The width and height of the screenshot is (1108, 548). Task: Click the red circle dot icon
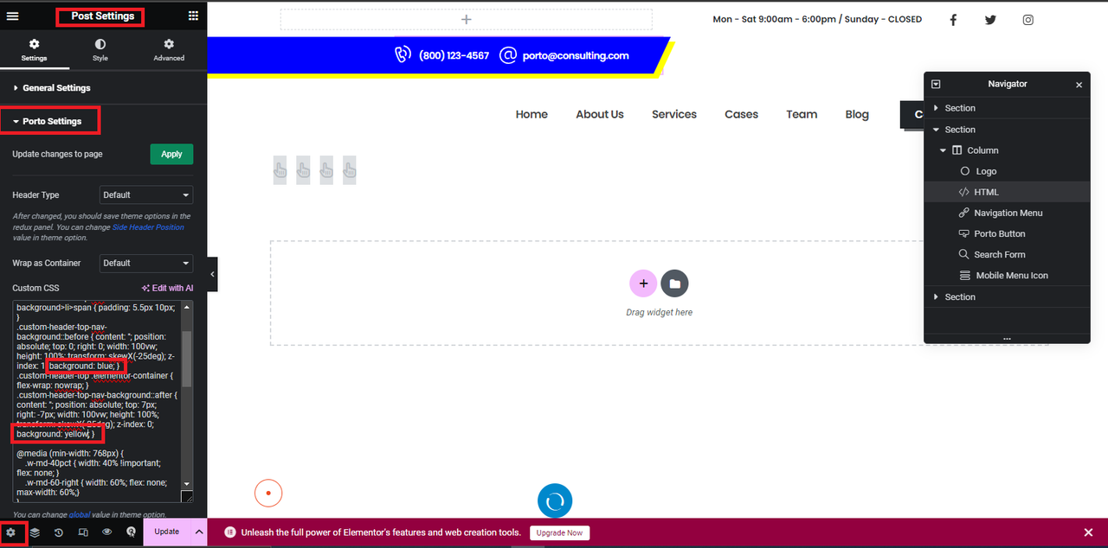268,494
